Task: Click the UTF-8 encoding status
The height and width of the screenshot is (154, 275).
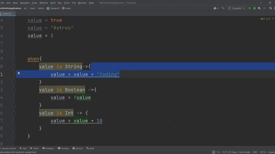Action: 263,152
